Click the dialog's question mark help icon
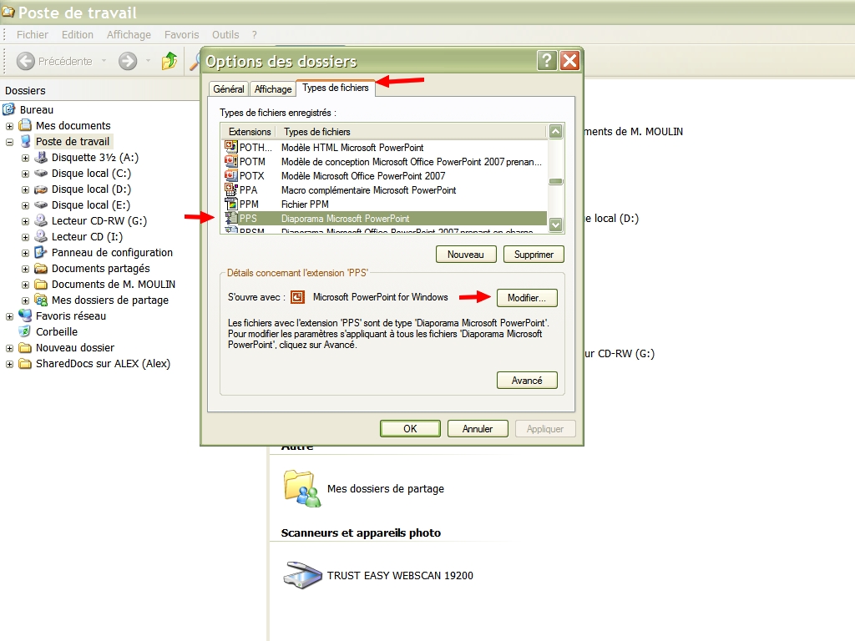Image resolution: width=855 pixels, height=641 pixels. pos(547,61)
